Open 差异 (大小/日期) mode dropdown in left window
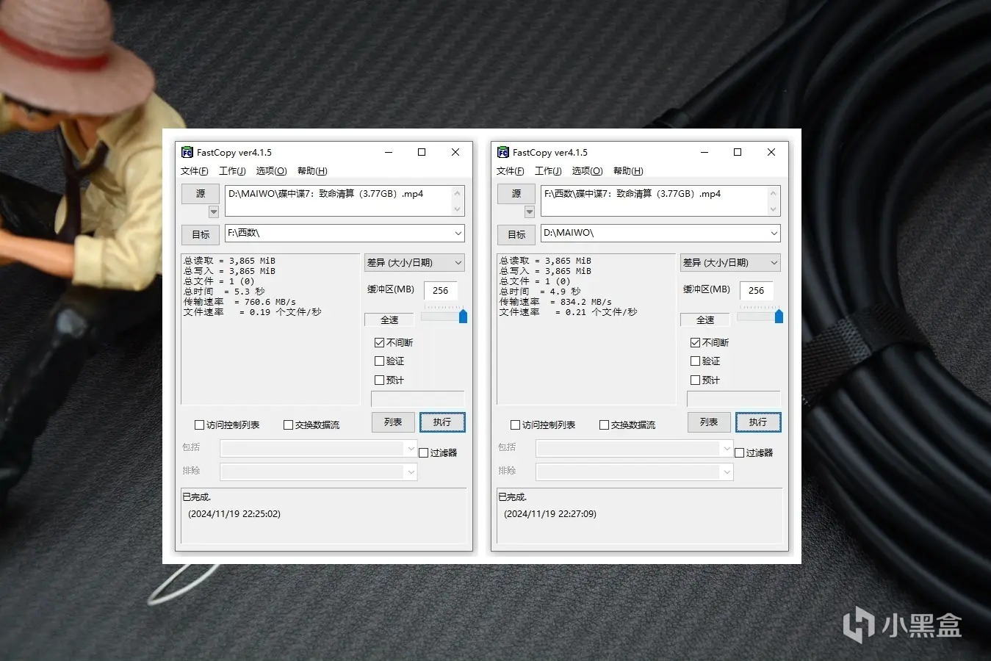991x661 pixels. point(414,263)
